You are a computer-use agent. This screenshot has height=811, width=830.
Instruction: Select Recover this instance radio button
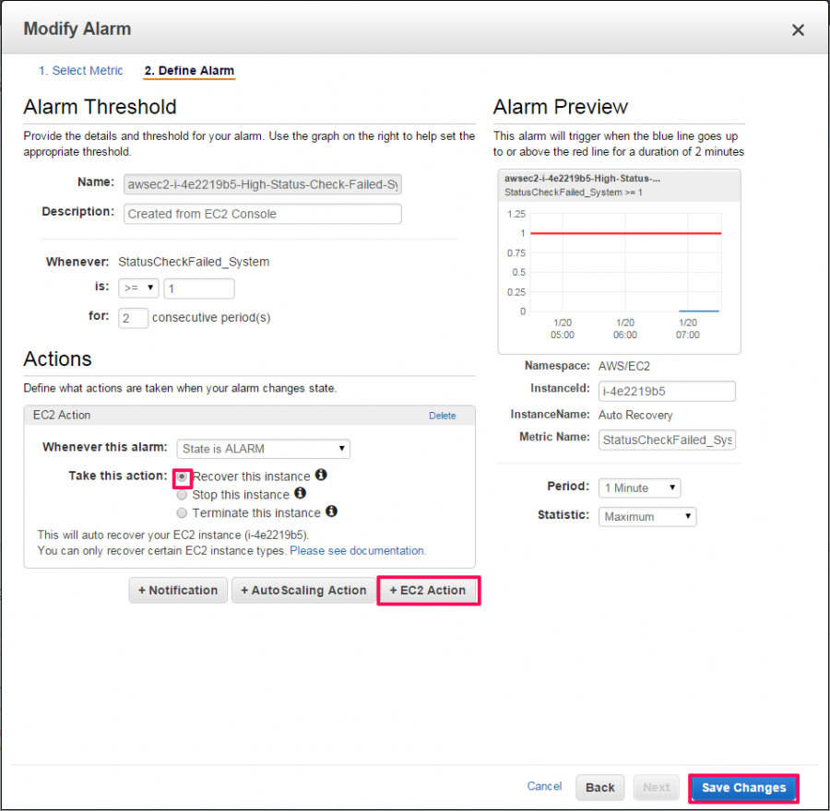pyautogui.click(x=182, y=477)
